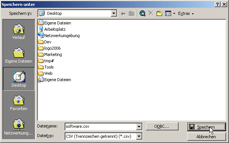Image resolution: width=229 pixels, height=143 pixels.
Task: Select Desktop in the places bar
Action: (x=19, y=79)
